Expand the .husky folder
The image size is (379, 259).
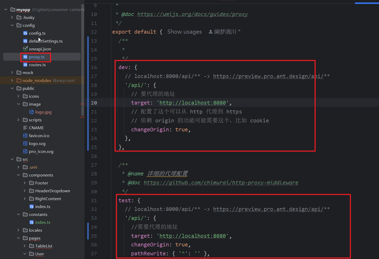pos(12,18)
